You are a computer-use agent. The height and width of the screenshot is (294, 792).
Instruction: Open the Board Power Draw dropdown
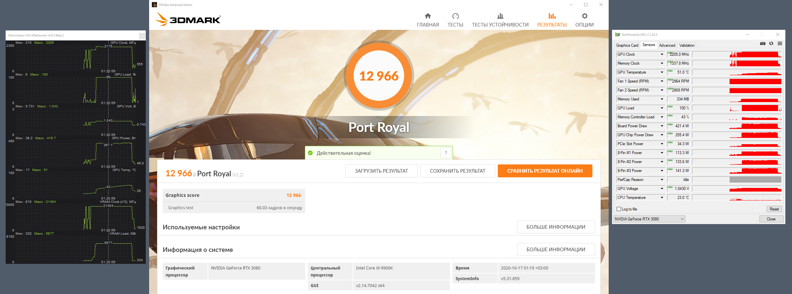pyautogui.click(x=662, y=126)
